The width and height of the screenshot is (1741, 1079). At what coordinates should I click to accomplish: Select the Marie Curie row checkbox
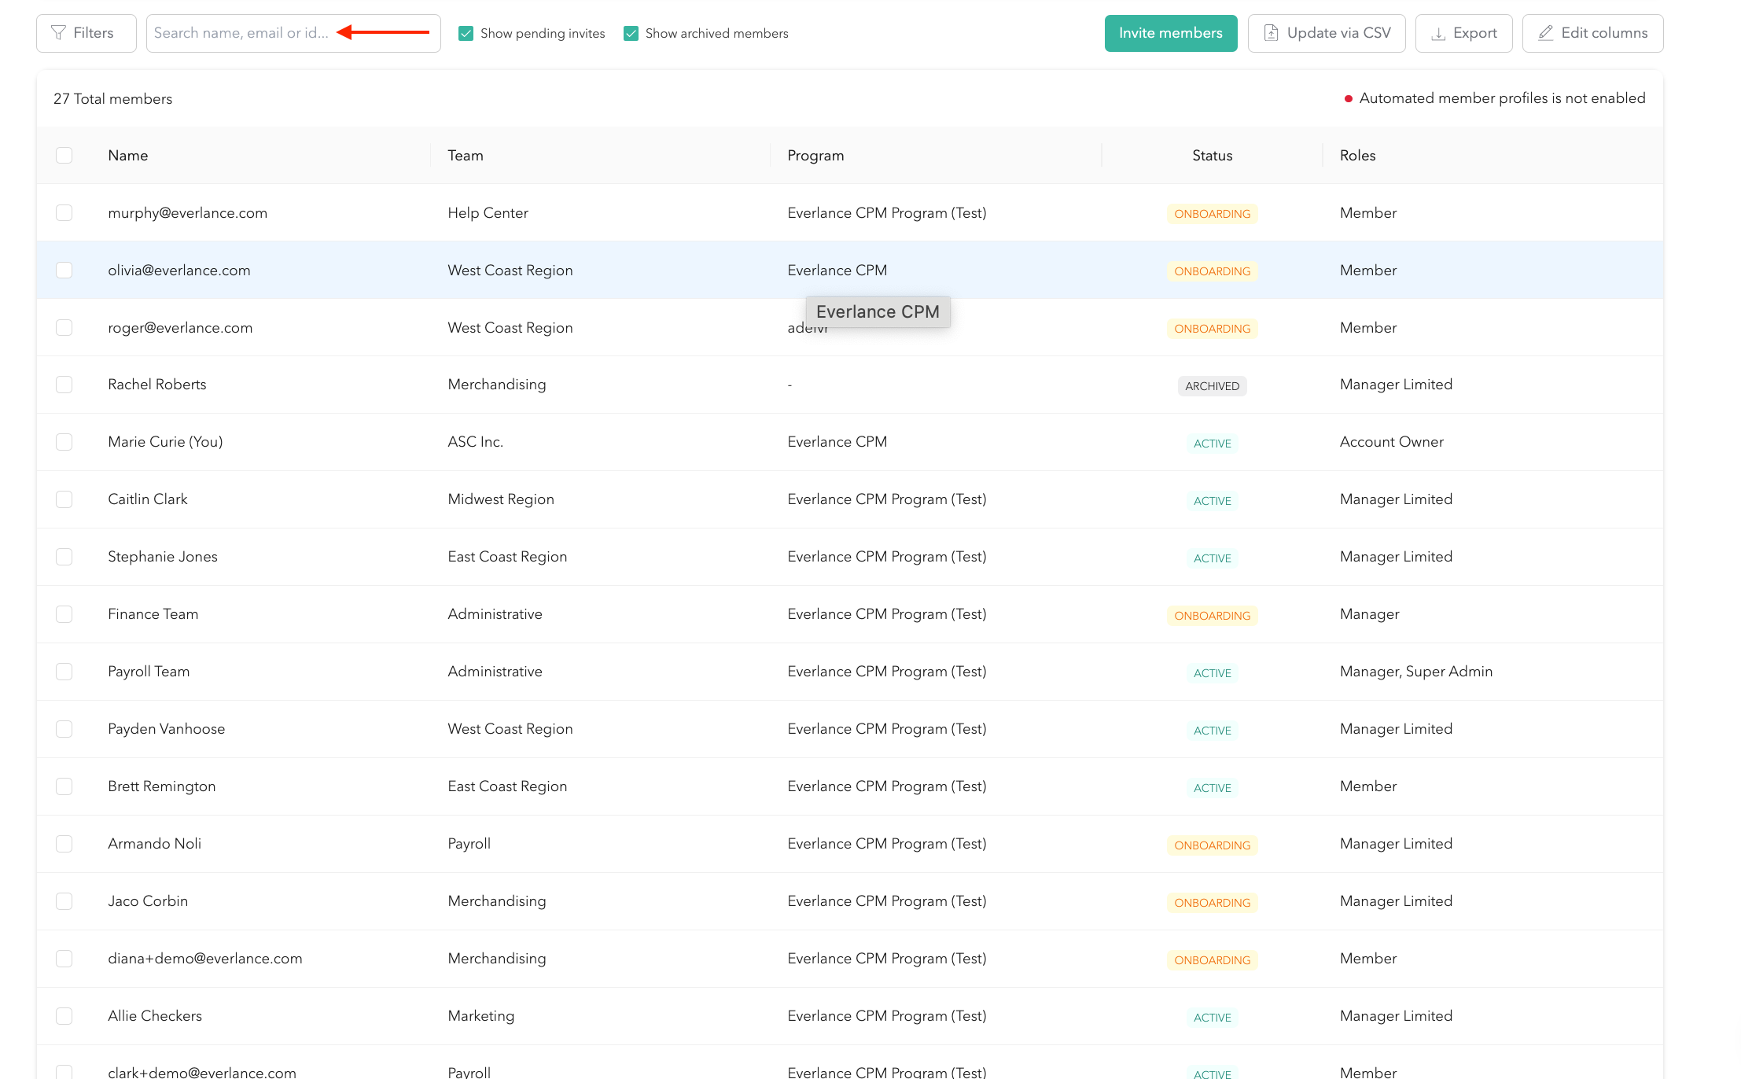64,442
